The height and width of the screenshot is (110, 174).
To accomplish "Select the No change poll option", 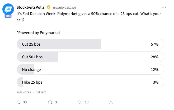I will pos(90,69).
